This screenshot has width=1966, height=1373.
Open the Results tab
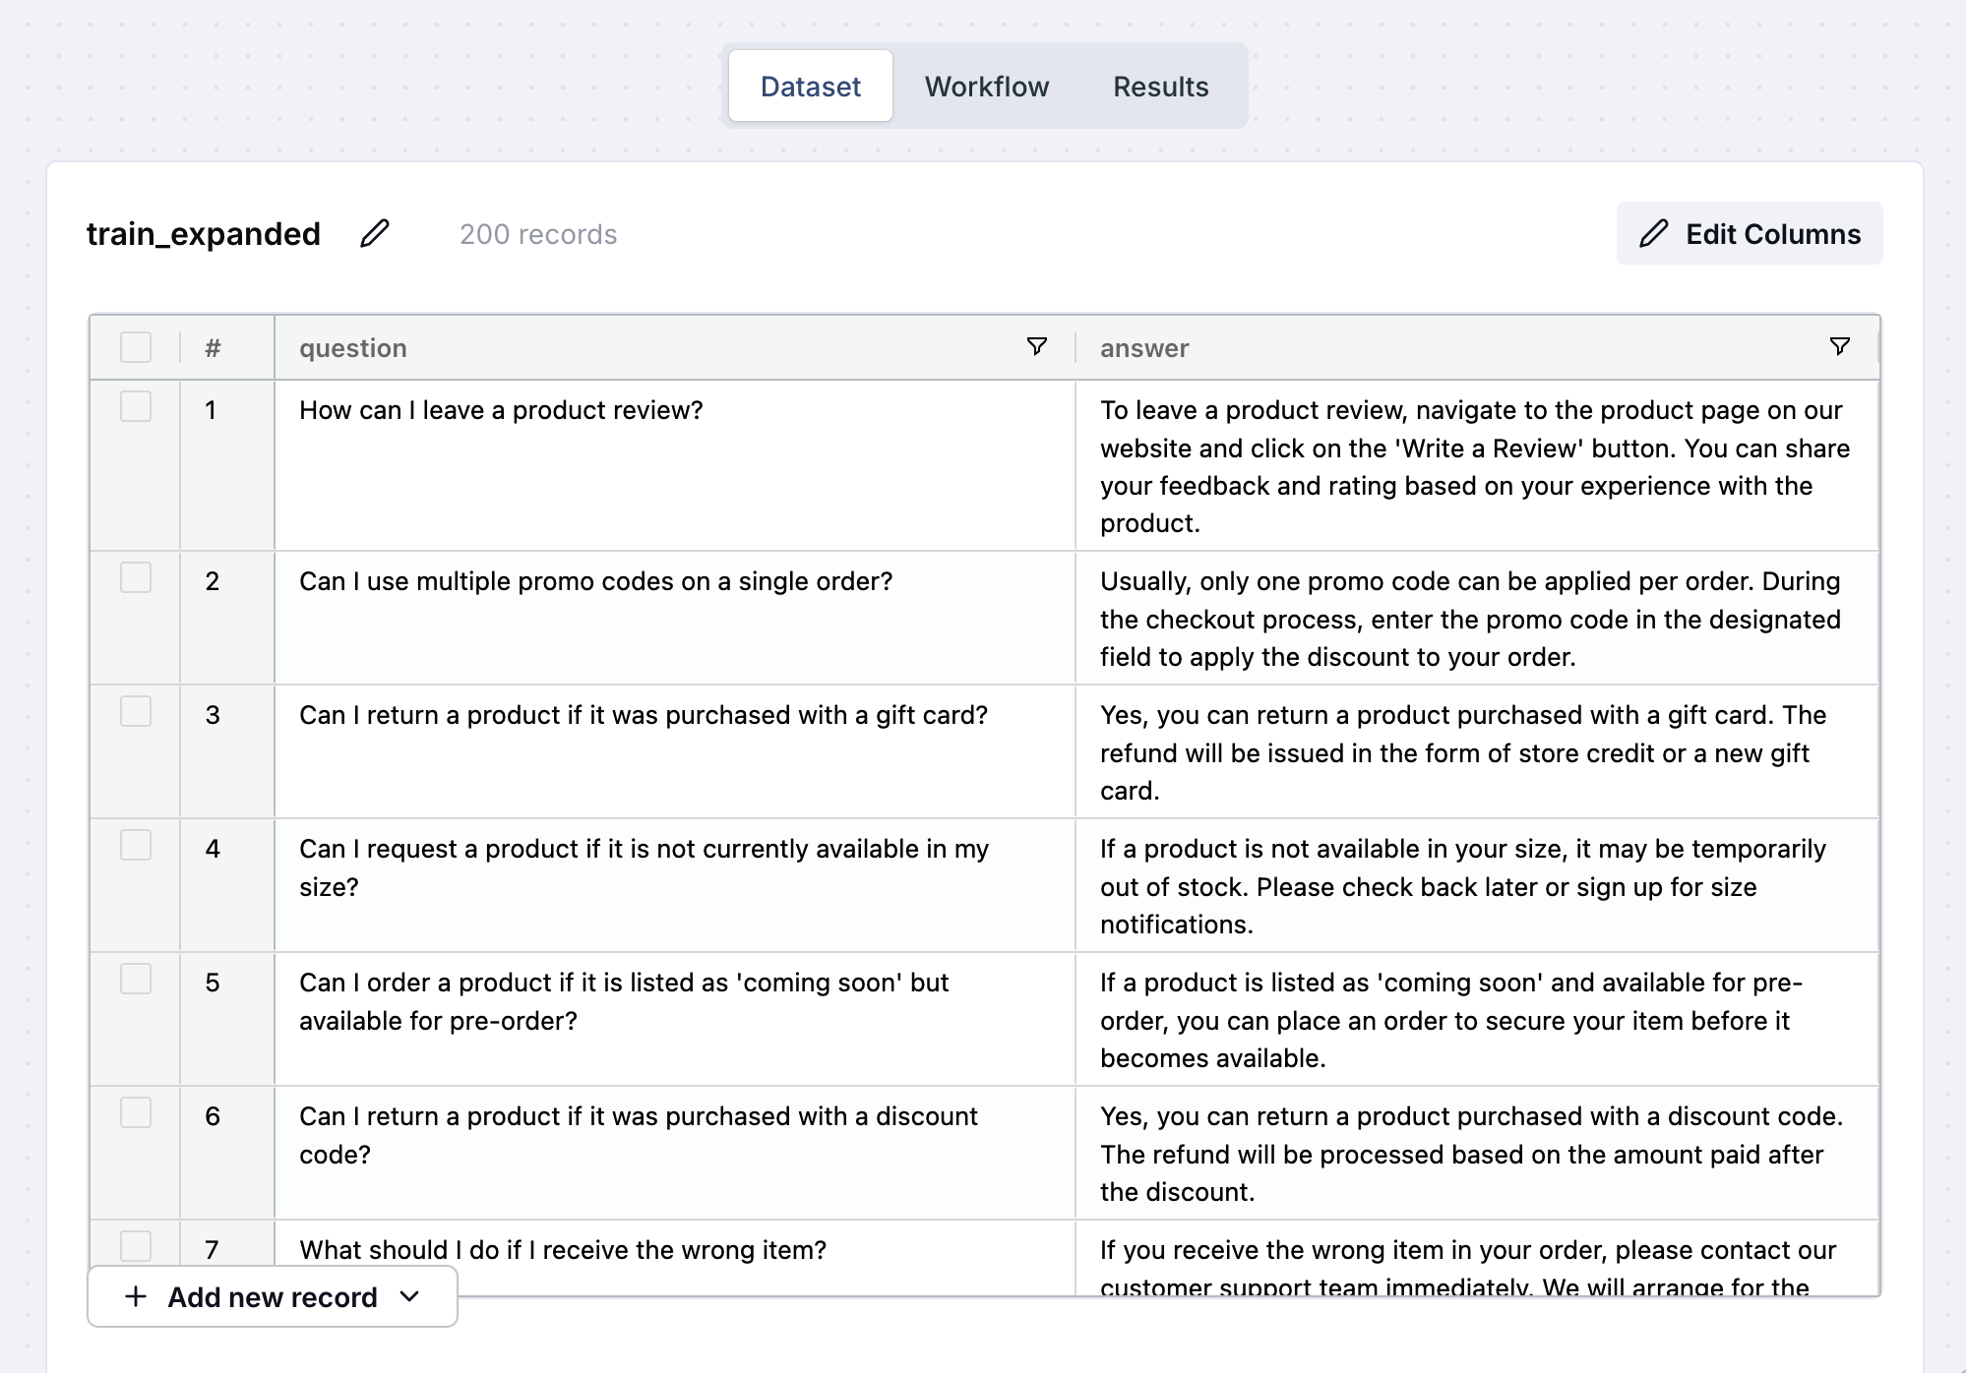(1160, 87)
